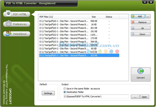
Task: Open the Help&About tab
Action: point(17,34)
